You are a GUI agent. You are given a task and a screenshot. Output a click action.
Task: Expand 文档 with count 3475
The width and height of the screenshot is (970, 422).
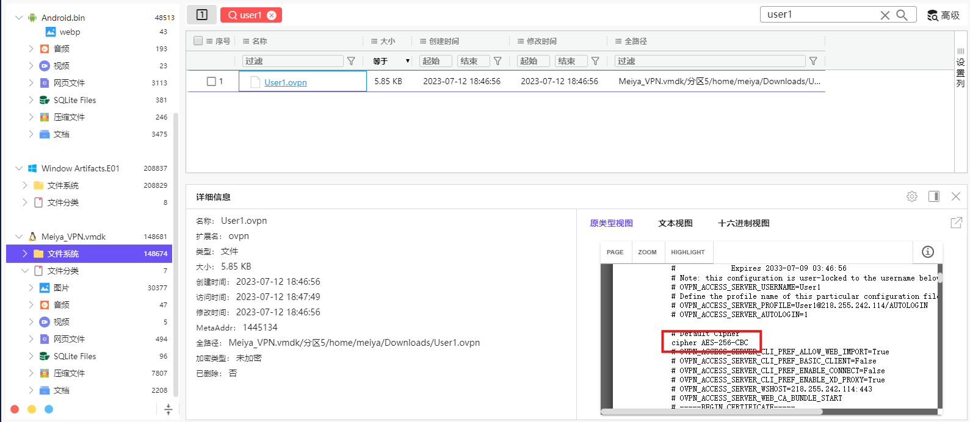pos(31,134)
